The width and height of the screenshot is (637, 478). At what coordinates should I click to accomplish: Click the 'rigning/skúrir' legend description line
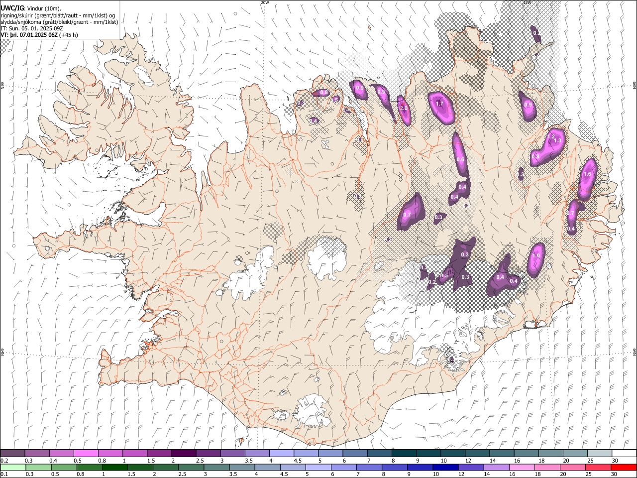pyautogui.click(x=58, y=15)
